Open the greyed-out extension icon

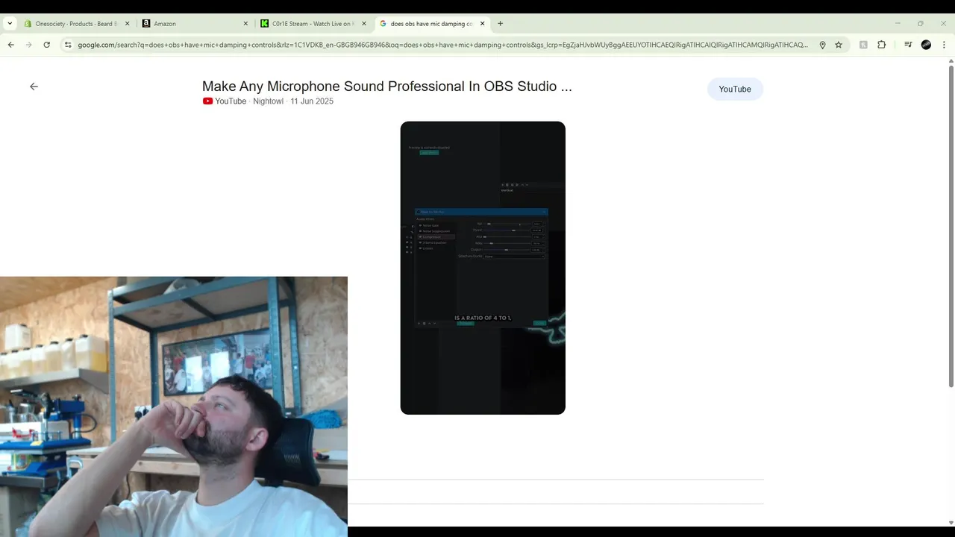863,45
